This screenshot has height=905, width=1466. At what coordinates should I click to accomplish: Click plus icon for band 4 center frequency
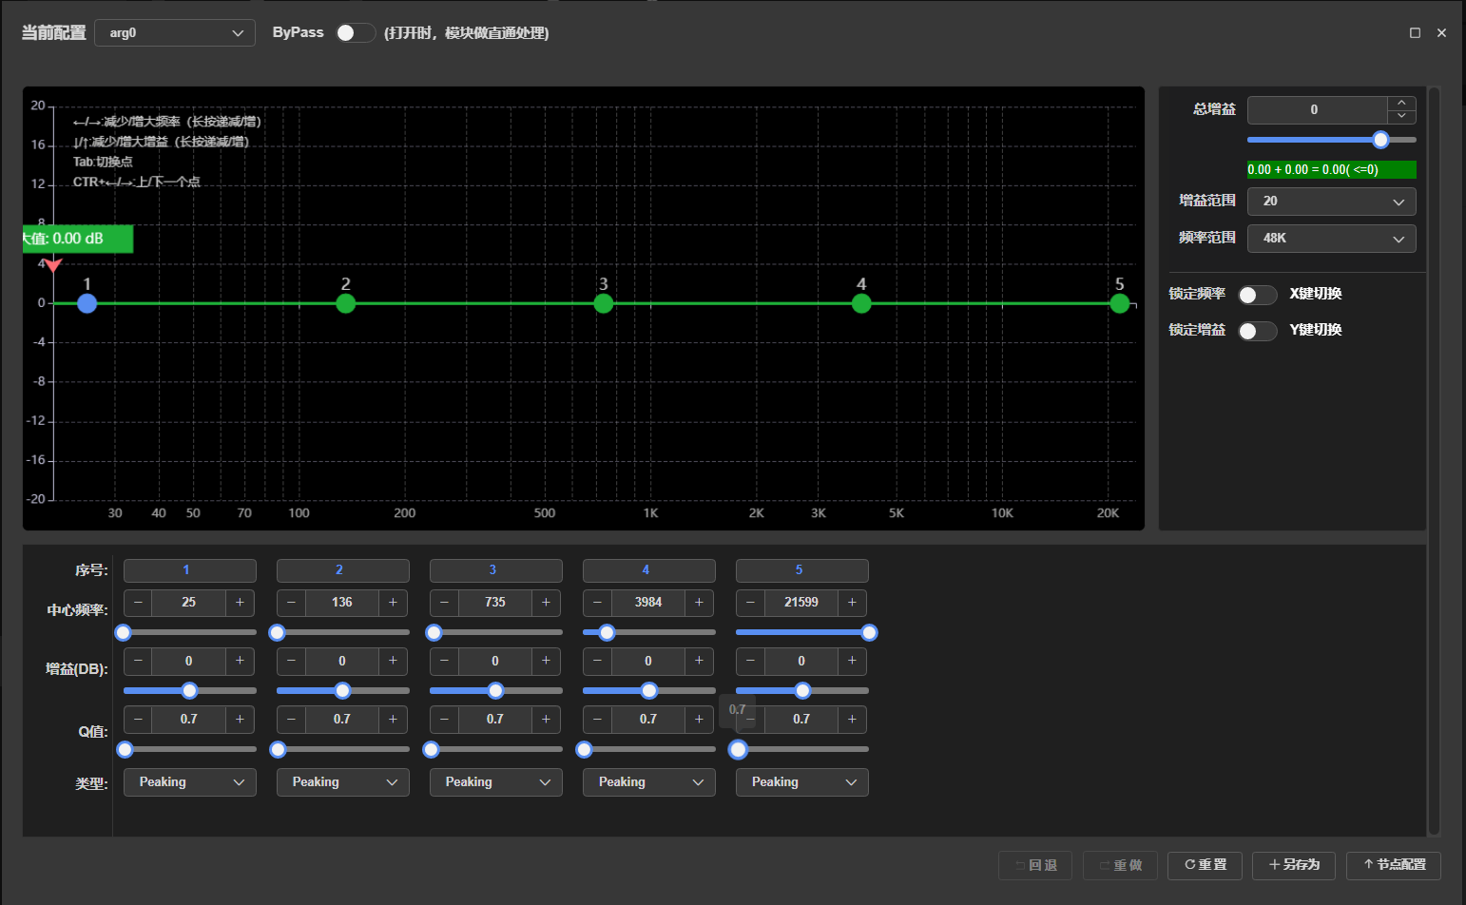[699, 603]
